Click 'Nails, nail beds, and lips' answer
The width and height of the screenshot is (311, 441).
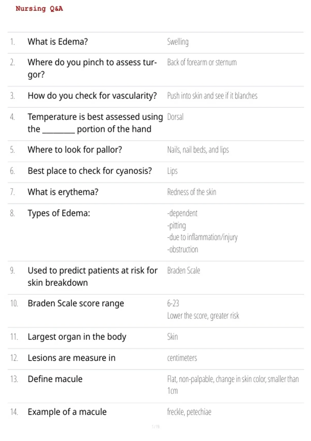198,150
